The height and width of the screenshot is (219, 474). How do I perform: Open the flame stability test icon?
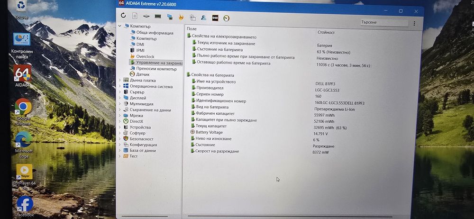(181, 17)
